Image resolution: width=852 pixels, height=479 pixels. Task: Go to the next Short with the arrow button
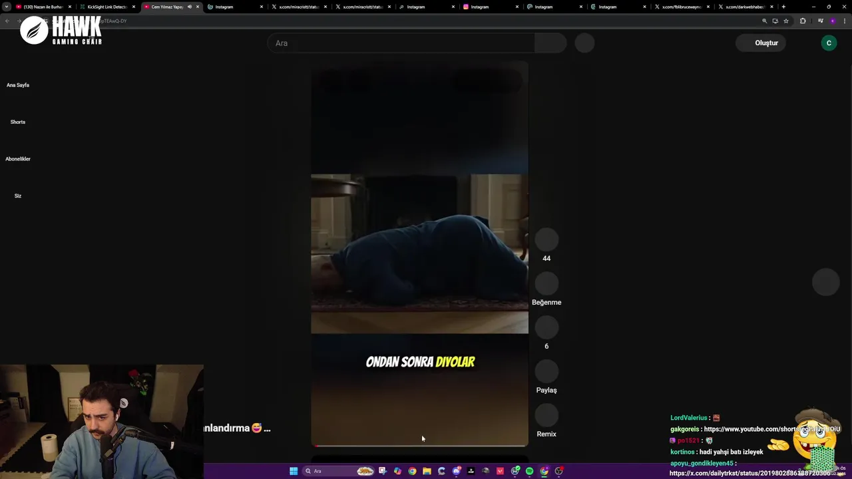826,282
